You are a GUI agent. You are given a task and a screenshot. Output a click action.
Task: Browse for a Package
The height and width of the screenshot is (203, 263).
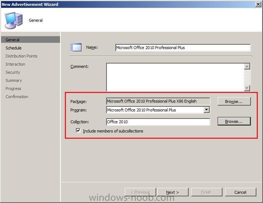click(234, 101)
